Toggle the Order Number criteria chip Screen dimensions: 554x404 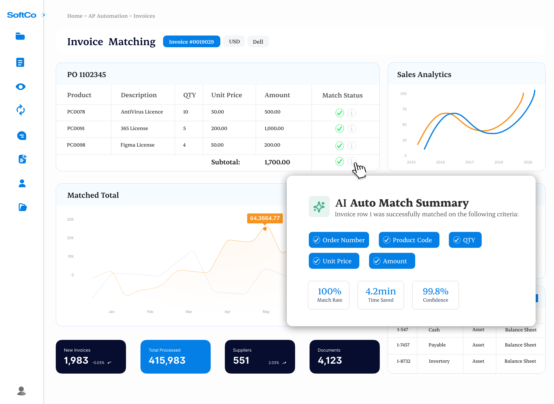(x=339, y=240)
